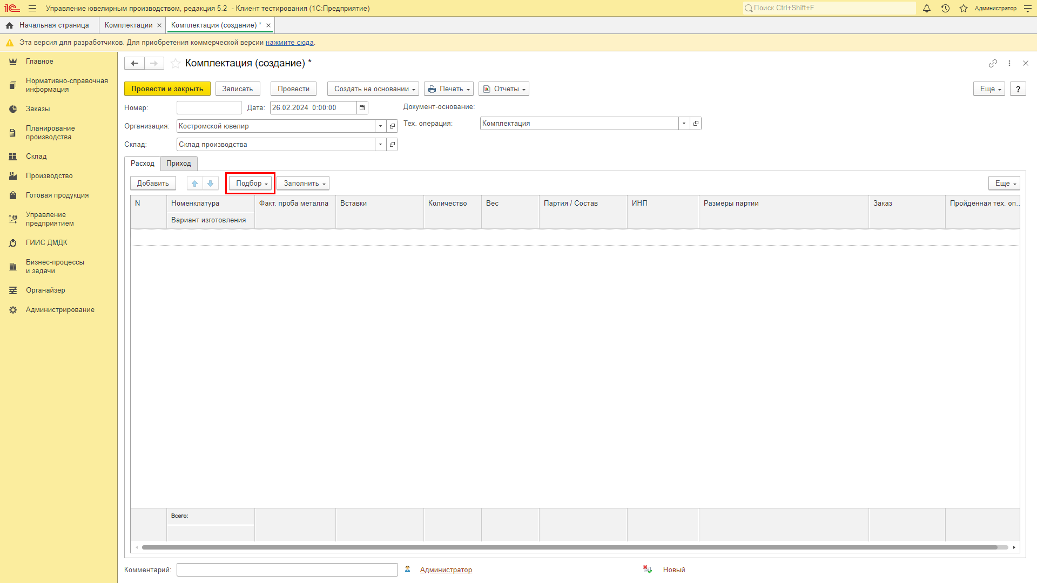Click the Провести button
The width and height of the screenshot is (1037, 583).
click(293, 89)
